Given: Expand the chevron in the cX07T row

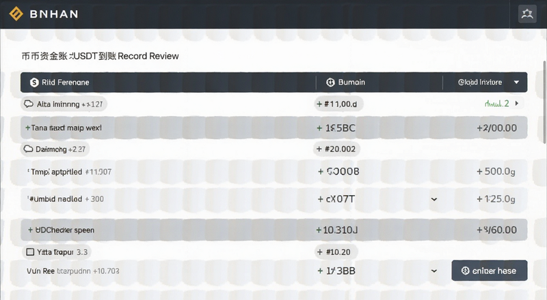Looking at the screenshot, I should 434,199.
